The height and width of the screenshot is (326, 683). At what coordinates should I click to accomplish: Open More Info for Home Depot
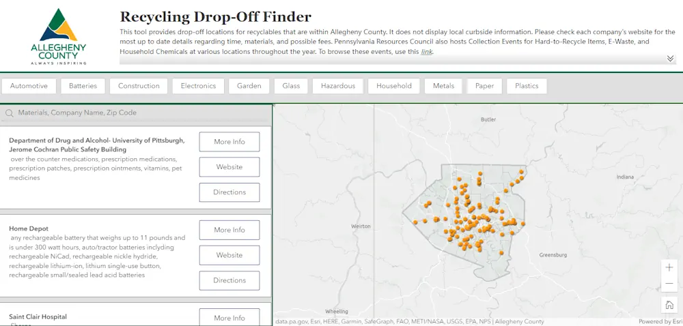coord(229,230)
